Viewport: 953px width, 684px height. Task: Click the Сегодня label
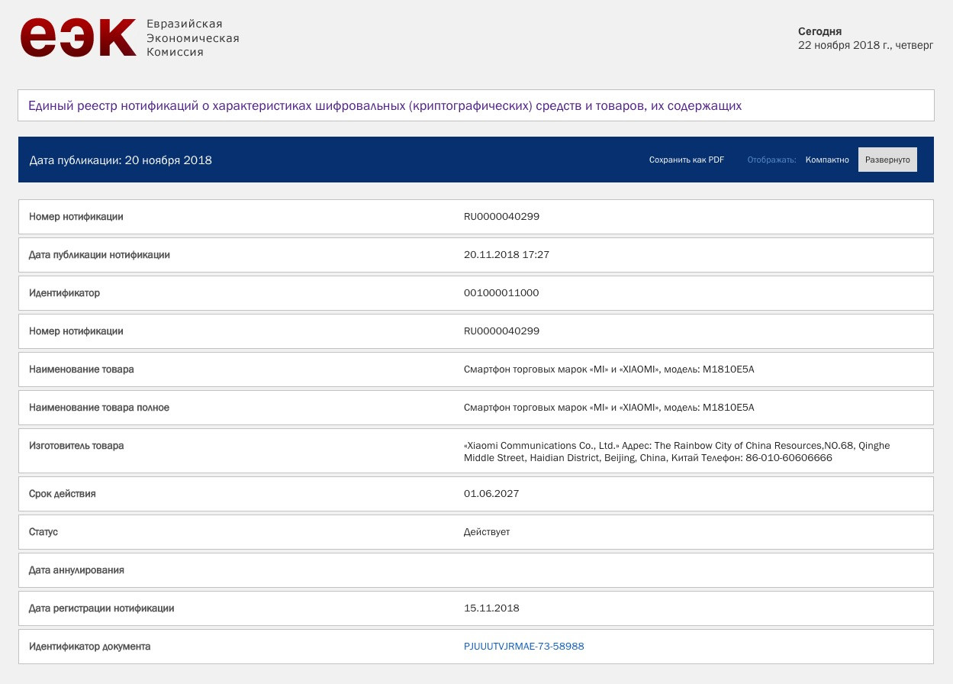click(x=819, y=31)
